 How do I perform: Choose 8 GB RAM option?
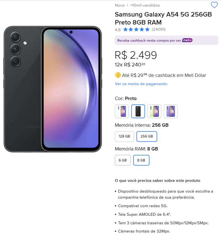coord(141,160)
